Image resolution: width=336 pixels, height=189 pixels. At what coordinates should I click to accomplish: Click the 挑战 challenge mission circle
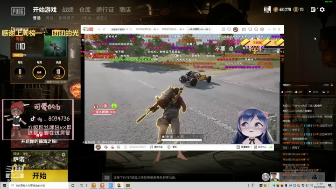point(58,72)
